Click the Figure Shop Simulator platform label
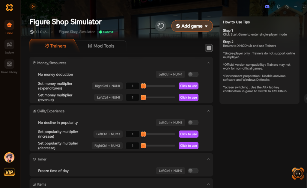Screen dimensions: 307x188 (77, 32)
